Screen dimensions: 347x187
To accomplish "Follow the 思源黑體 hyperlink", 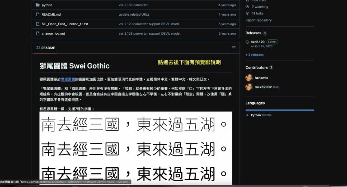I will click(68, 79).
